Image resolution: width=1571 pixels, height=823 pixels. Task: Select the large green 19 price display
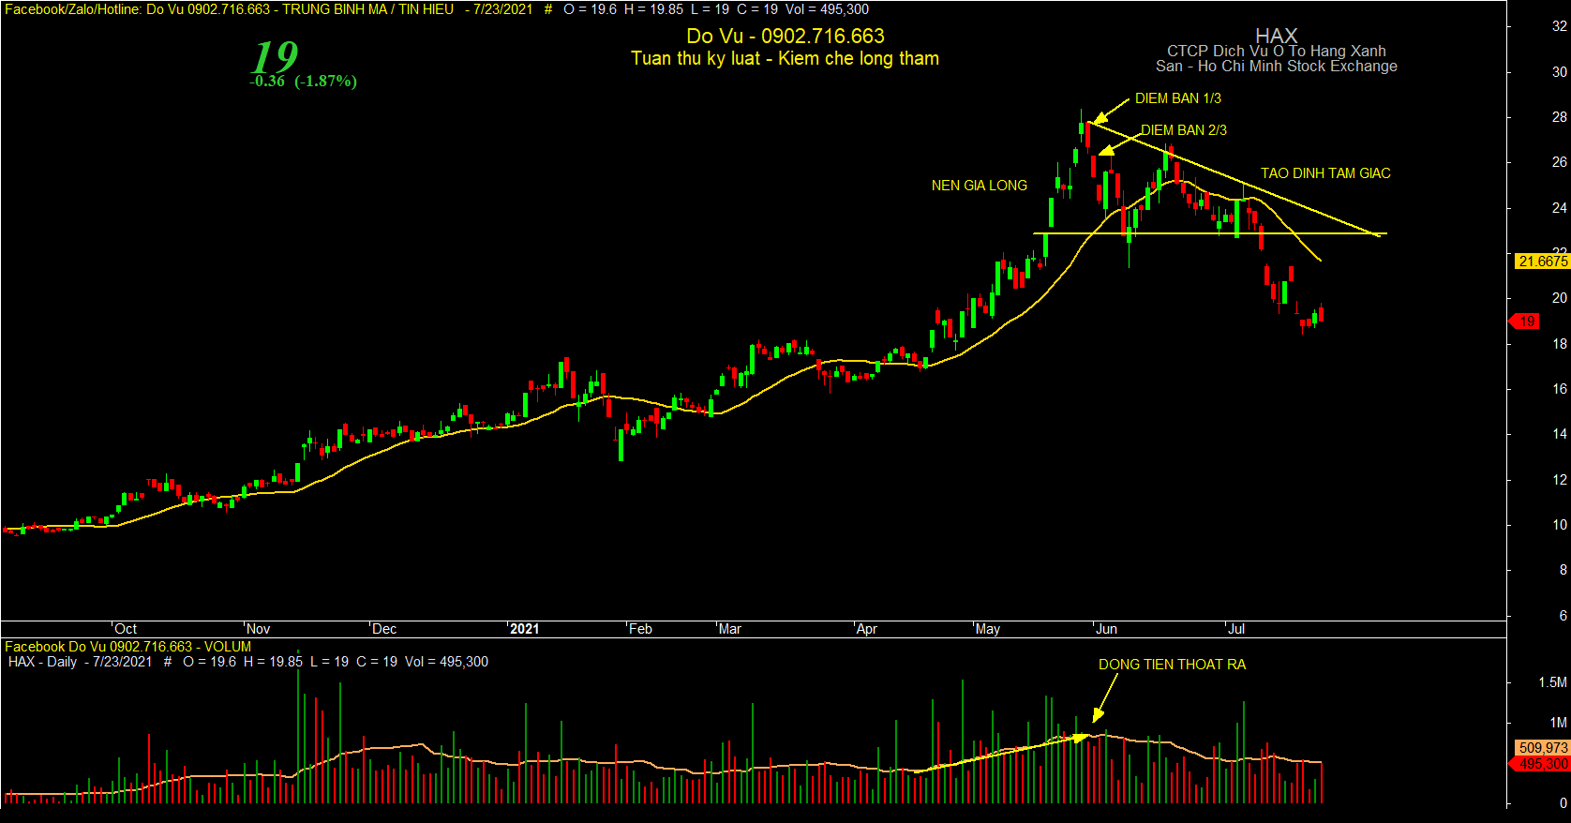coord(275,56)
